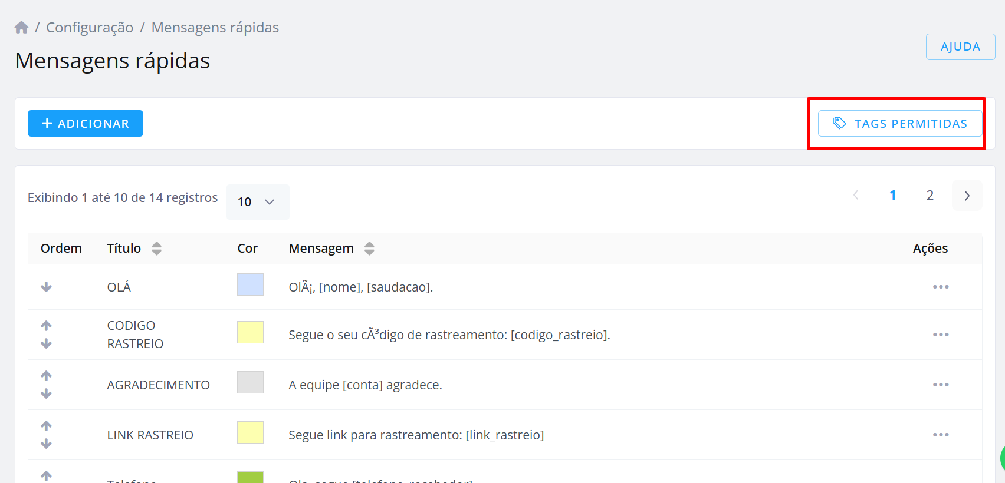Open actions menu for LINK RASTREIO row
The height and width of the screenshot is (483, 1005).
(941, 435)
